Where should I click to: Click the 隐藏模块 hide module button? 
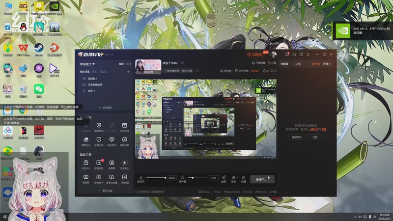[x=297, y=138]
